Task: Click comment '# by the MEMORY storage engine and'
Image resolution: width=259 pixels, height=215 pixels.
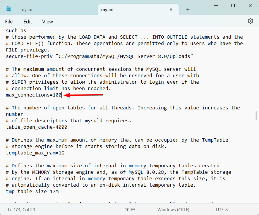Action: (119, 172)
